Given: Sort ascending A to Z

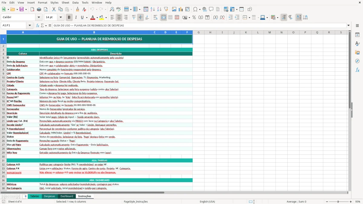Looking at the screenshot, I should (153, 9).
